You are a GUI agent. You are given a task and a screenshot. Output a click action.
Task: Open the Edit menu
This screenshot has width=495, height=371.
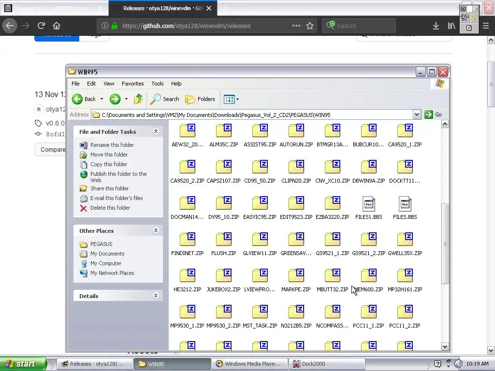91,84
